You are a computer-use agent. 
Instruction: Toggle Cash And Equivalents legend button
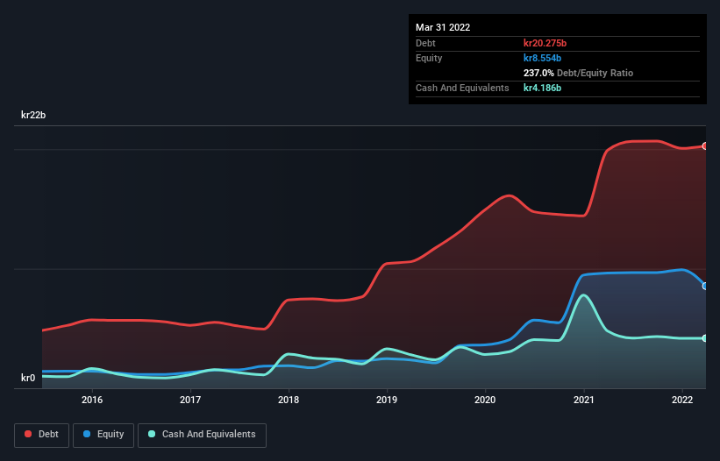[202, 435]
